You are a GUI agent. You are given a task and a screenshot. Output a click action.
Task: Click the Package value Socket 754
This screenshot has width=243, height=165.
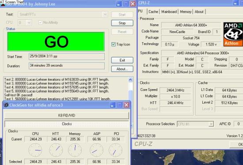coord(191,38)
